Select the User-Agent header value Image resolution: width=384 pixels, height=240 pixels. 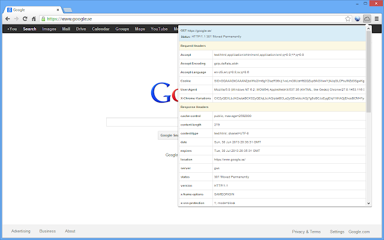pos(289,89)
